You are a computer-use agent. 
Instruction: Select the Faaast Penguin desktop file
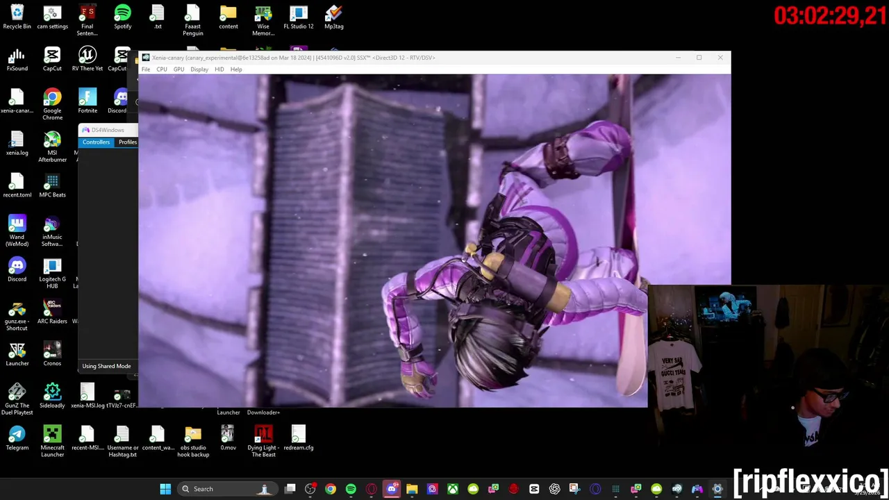pyautogui.click(x=192, y=21)
